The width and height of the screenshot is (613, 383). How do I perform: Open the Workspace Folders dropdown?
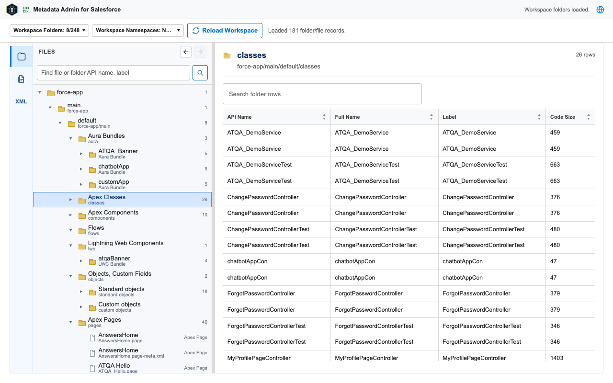[x=49, y=30]
